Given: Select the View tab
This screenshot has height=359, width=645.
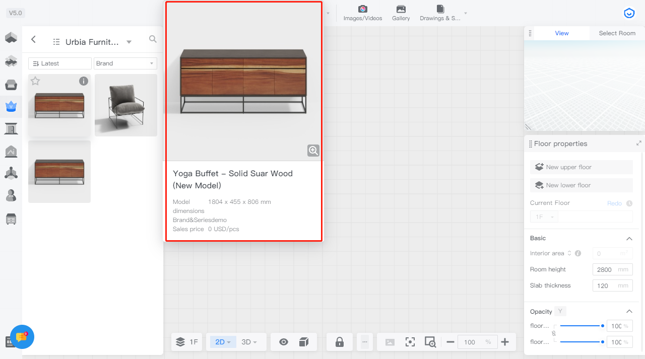Looking at the screenshot, I should point(561,33).
